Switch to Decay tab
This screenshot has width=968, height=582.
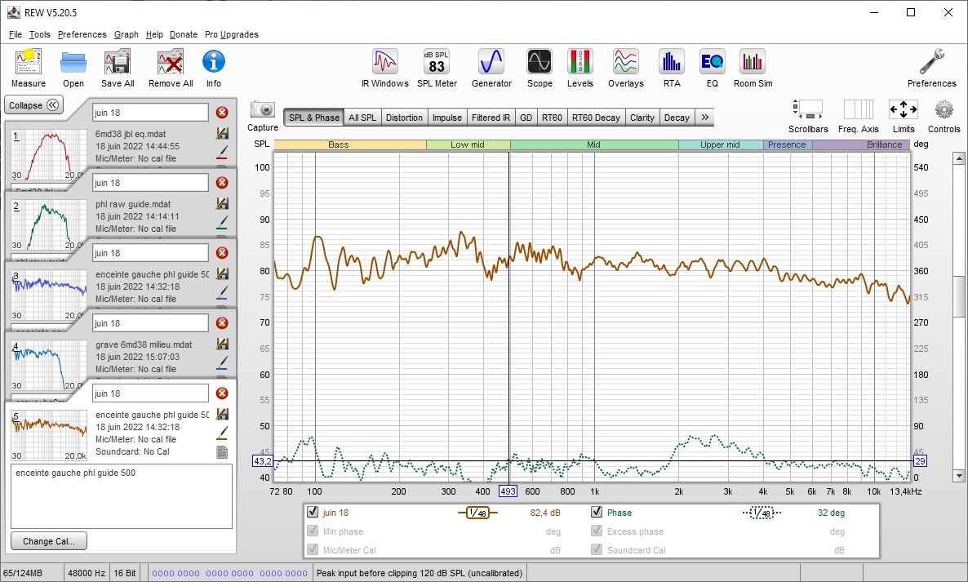coord(677,118)
